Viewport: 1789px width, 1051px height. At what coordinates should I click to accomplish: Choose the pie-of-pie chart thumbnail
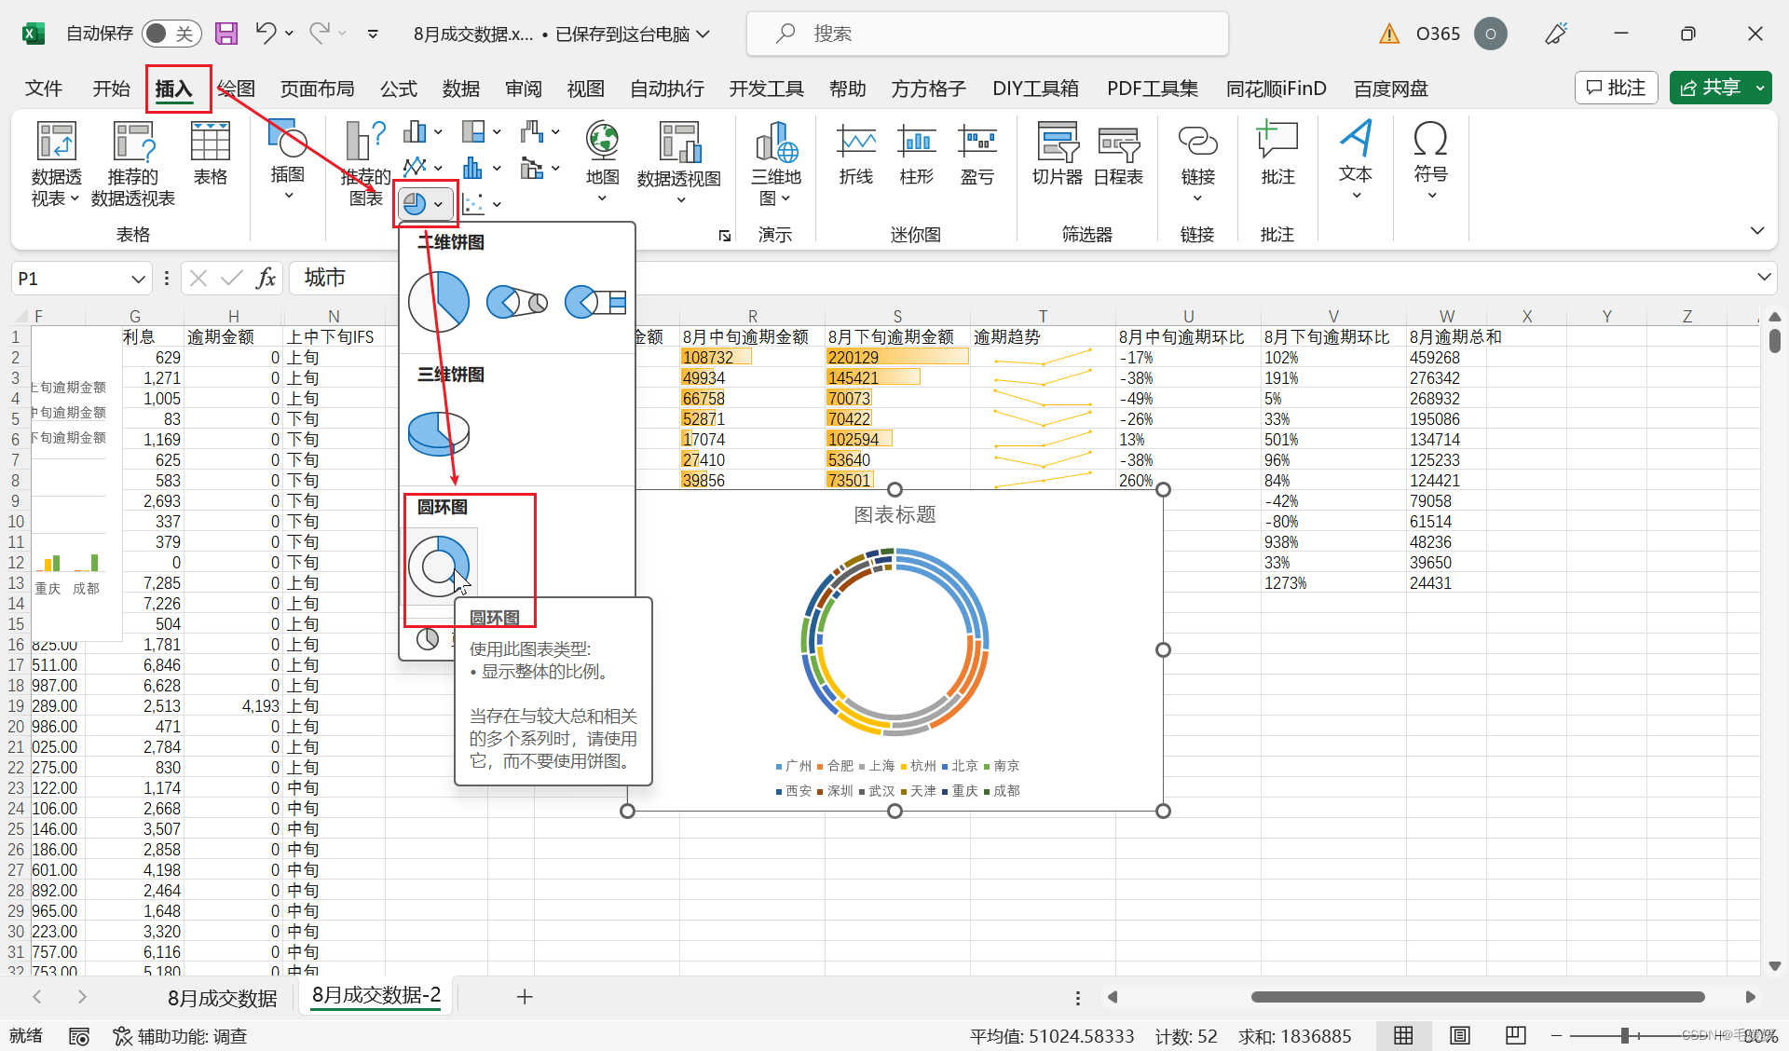[516, 301]
